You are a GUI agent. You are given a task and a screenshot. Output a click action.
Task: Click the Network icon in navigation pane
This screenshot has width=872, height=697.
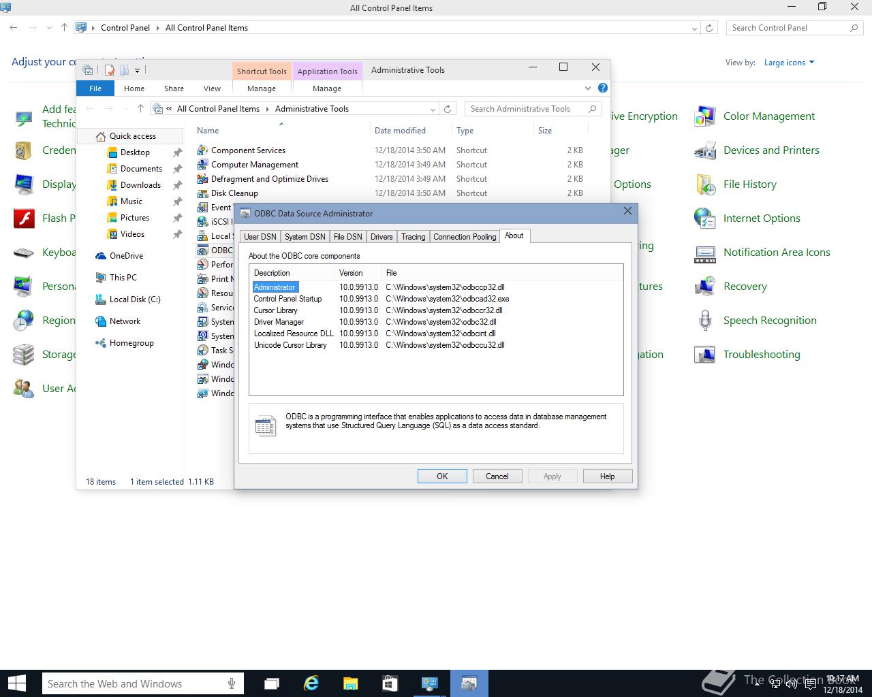(101, 321)
